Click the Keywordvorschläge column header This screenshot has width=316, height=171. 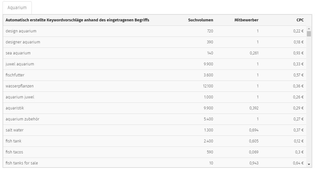coord(77,20)
